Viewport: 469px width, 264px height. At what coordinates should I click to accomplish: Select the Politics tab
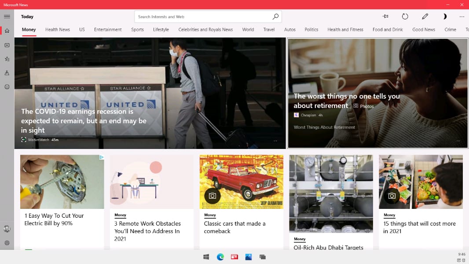[x=311, y=30]
